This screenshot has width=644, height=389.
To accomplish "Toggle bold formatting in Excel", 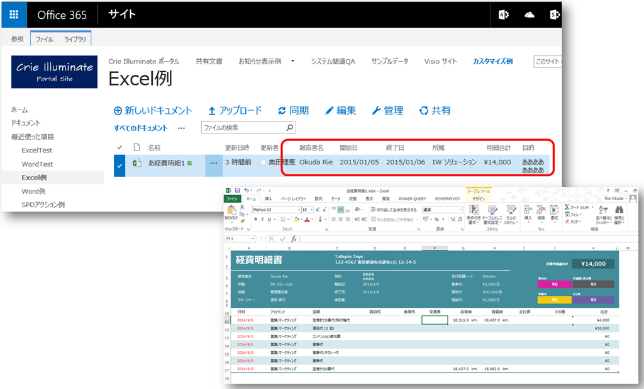I will [255, 219].
